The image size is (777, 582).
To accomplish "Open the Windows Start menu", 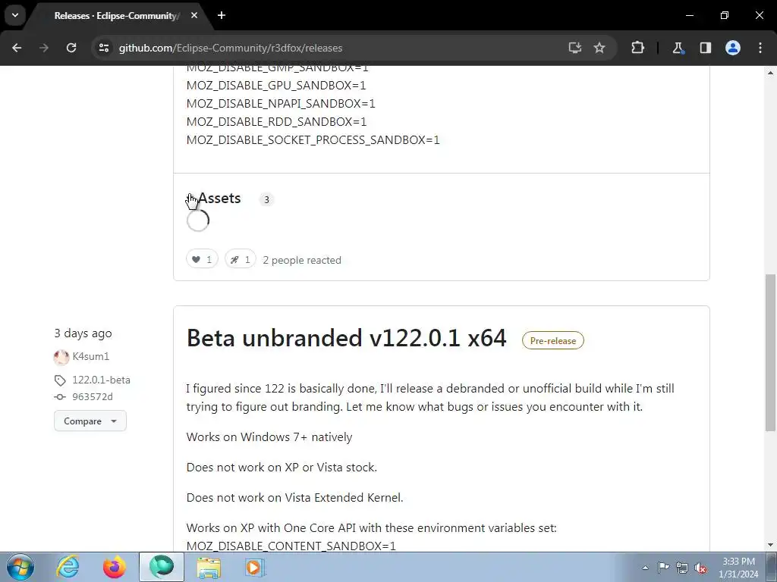I will point(20,567).
